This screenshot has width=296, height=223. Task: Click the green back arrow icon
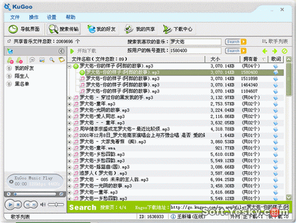pyautogui.click(x=265, y=51)
